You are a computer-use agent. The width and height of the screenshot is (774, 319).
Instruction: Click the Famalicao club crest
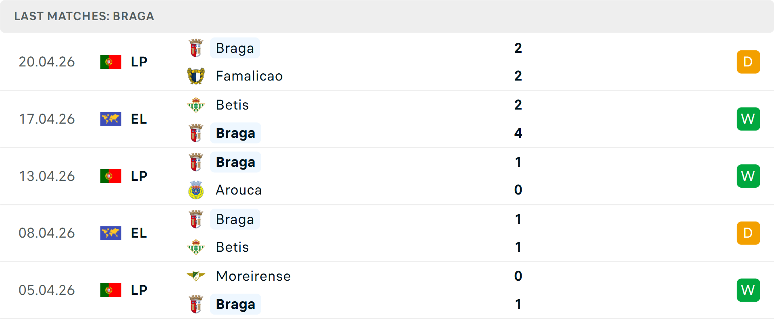click(196, 76)
